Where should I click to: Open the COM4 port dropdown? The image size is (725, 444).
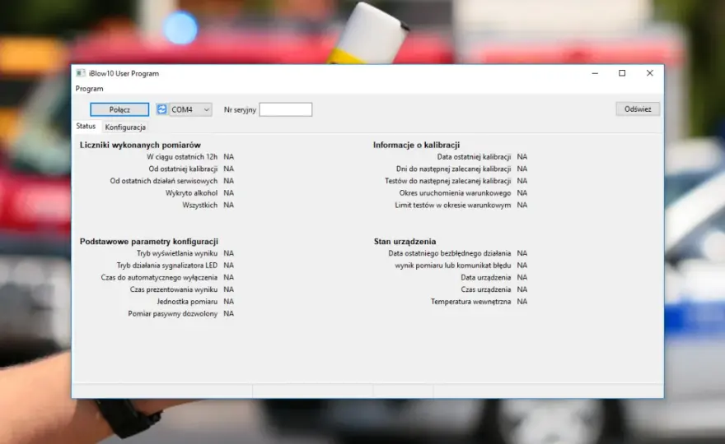click(x=190, y=109)
